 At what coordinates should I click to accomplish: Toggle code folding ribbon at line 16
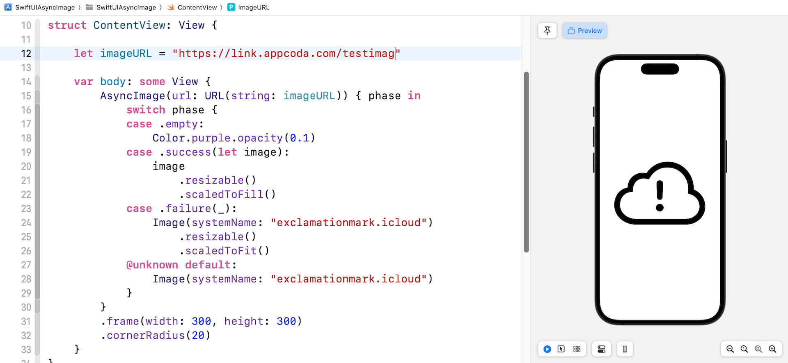click(x=37, y=110)
